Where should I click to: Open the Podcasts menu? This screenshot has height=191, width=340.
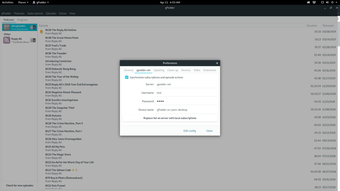click(19, 13)
